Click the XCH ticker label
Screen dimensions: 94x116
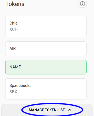click(13, 29)
